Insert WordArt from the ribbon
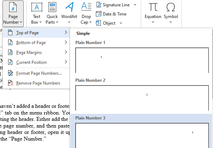Viewport: 213px width, 148px height. click(69, 13)
